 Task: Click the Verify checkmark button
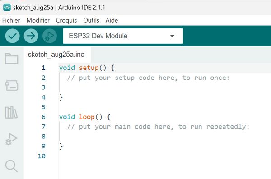(x=12, y=36)
